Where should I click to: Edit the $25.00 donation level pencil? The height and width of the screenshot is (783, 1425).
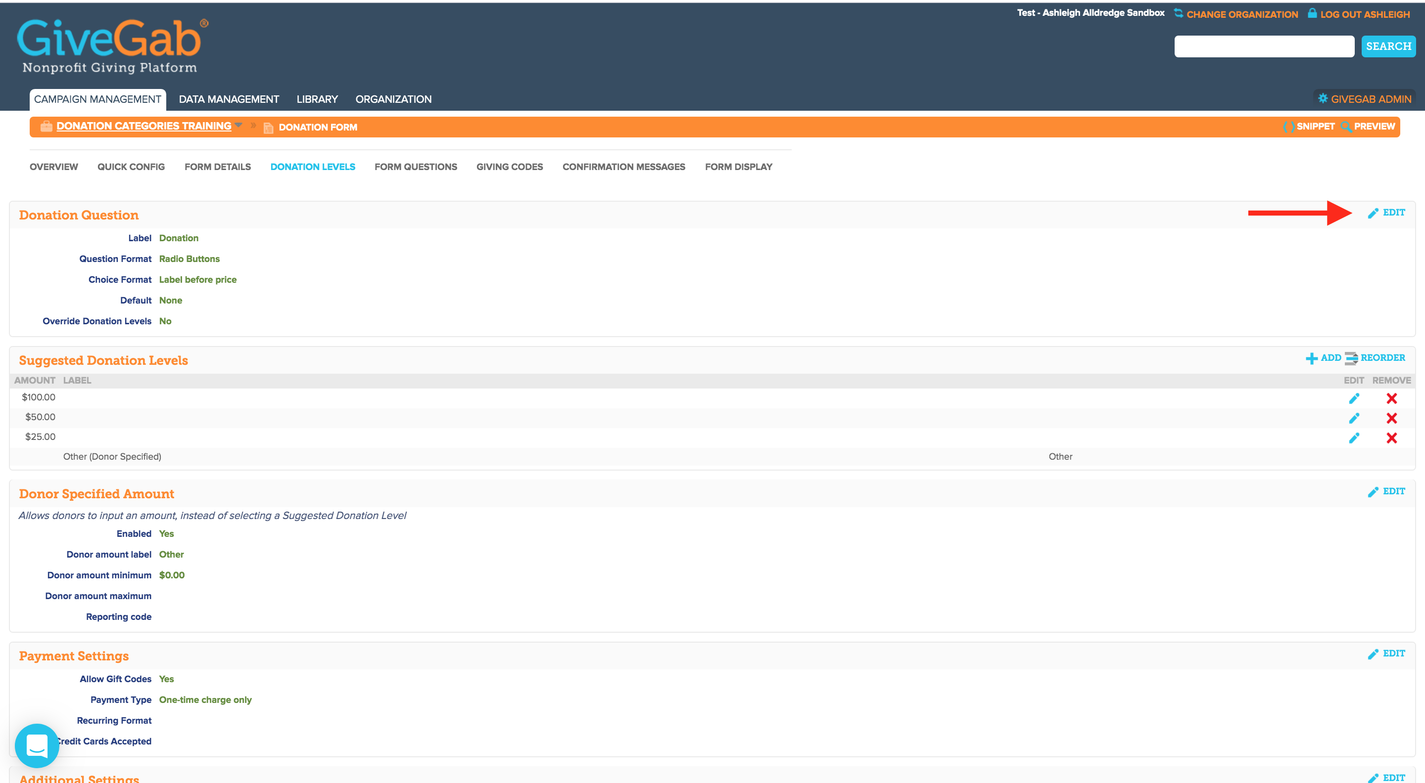pyautogui.click(x=1354, y=438)
